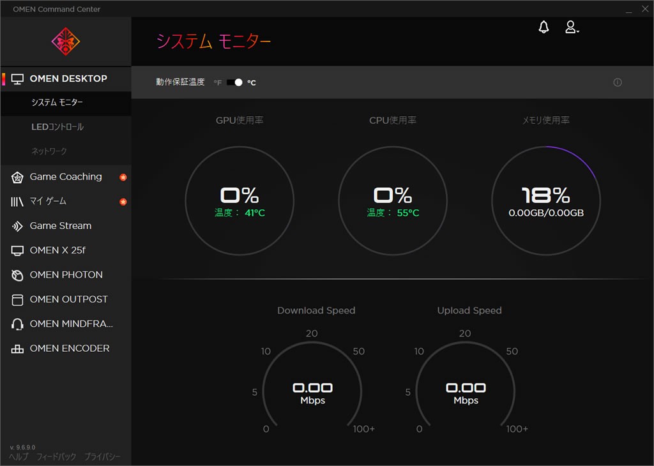The width and height of the screenshot is (654, 466).
Task: Click the version v. 9.6.9.0 text
Action: coord(22,447)
